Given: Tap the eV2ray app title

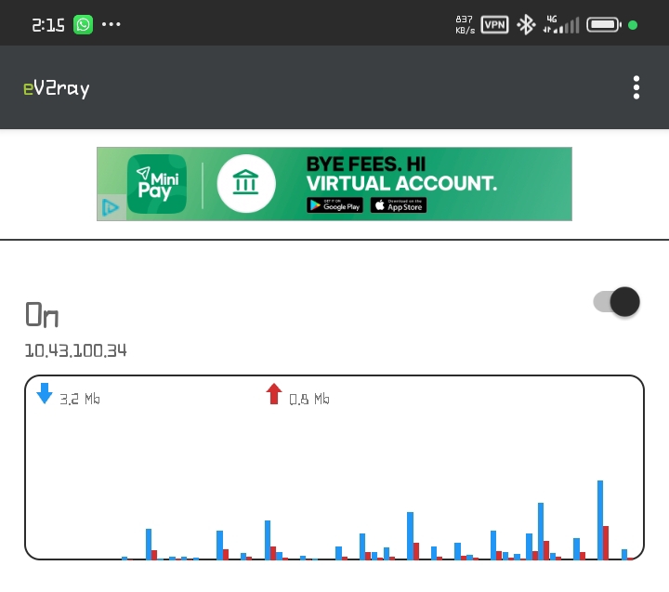Looking at the screenshot, I should point(57,88).
